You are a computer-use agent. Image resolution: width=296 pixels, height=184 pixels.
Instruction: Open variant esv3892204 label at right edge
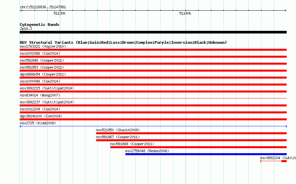(x=278, y=158)
